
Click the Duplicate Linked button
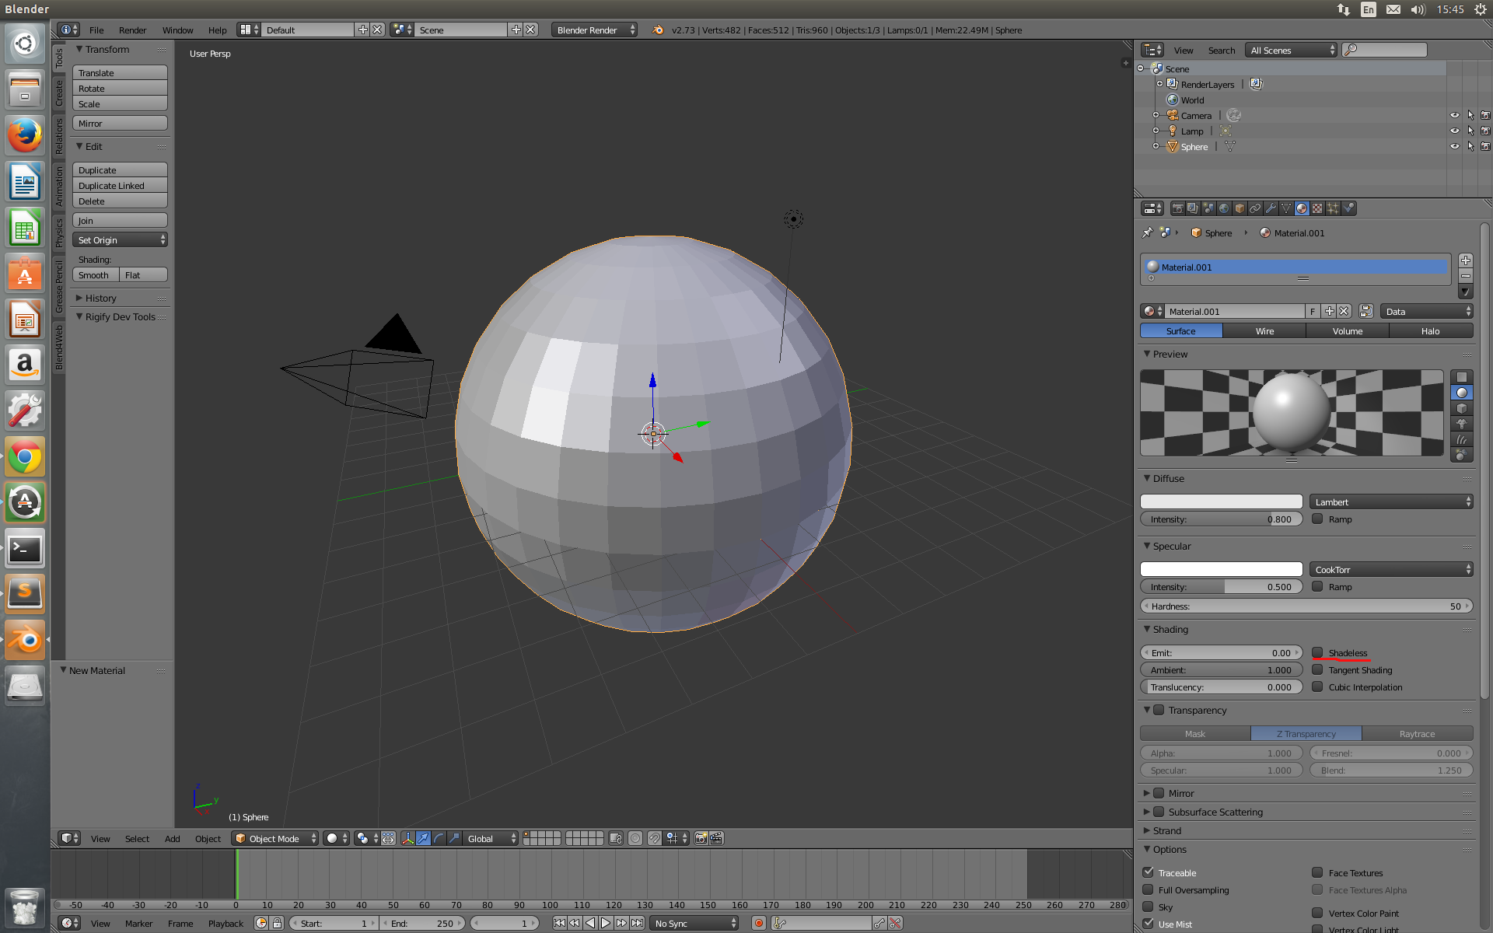click(x=120, y=186)
